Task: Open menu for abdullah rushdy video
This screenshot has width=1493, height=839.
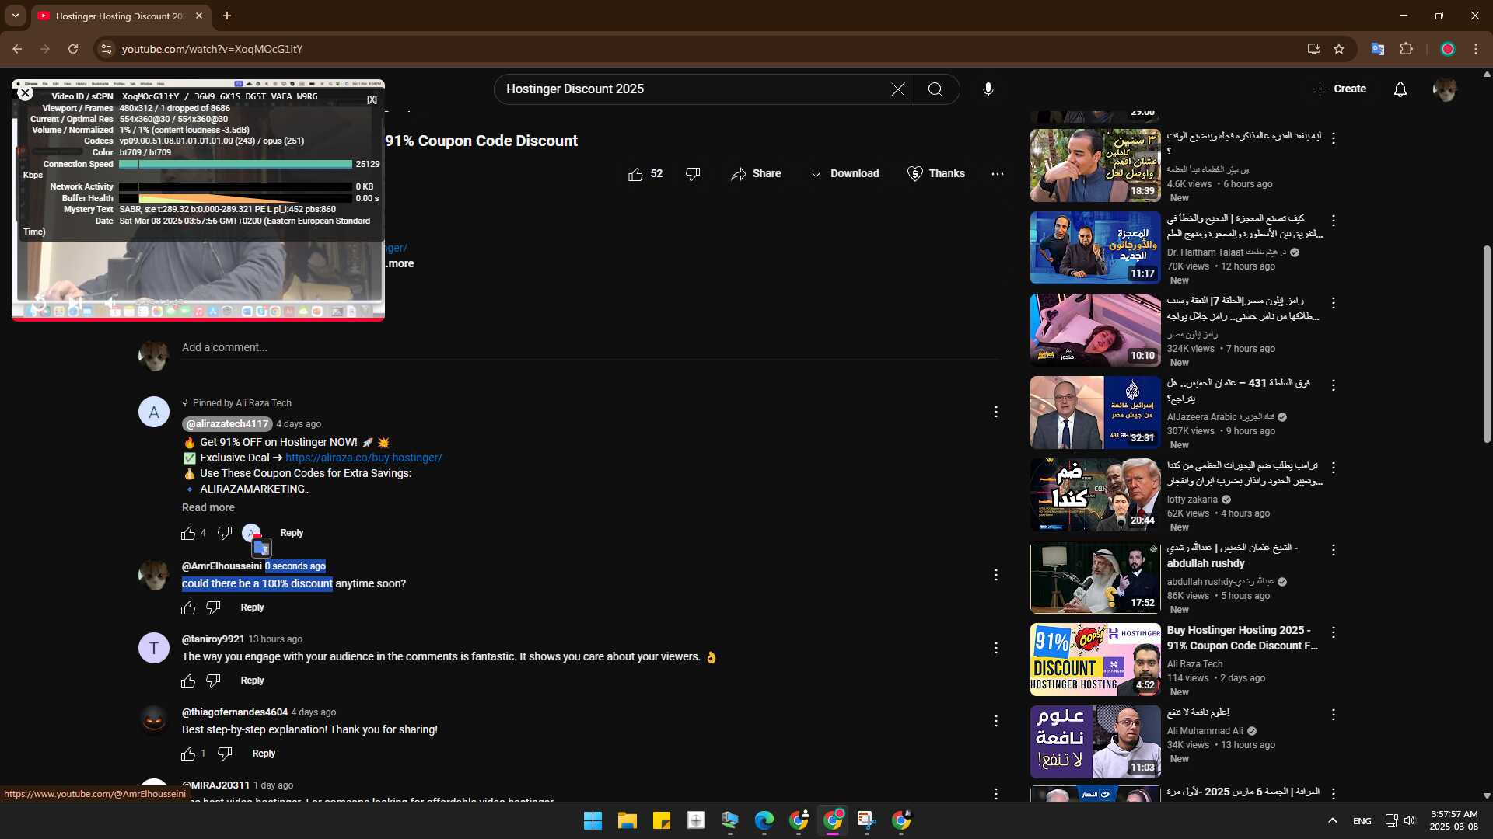Action: [1333, 551]
